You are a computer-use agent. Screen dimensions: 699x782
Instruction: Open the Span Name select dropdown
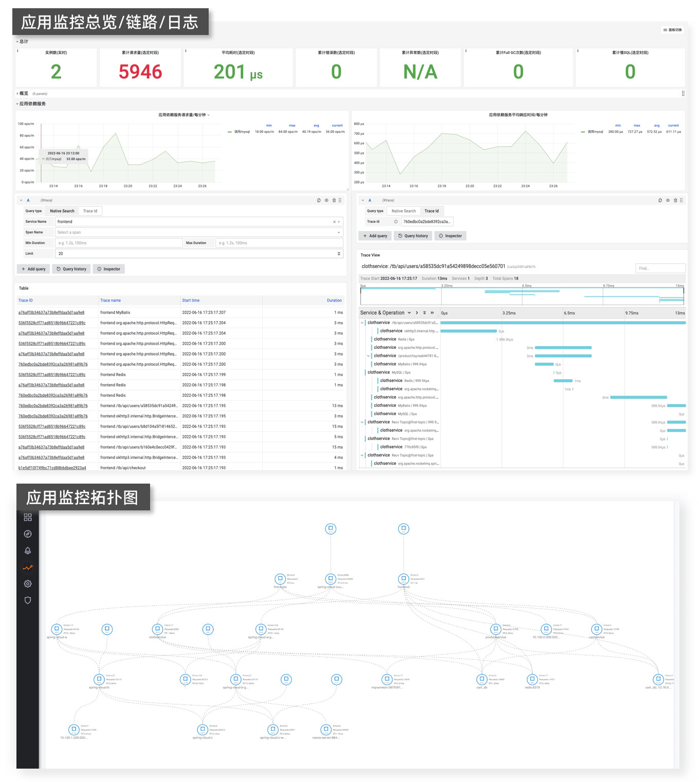(198, 233)
